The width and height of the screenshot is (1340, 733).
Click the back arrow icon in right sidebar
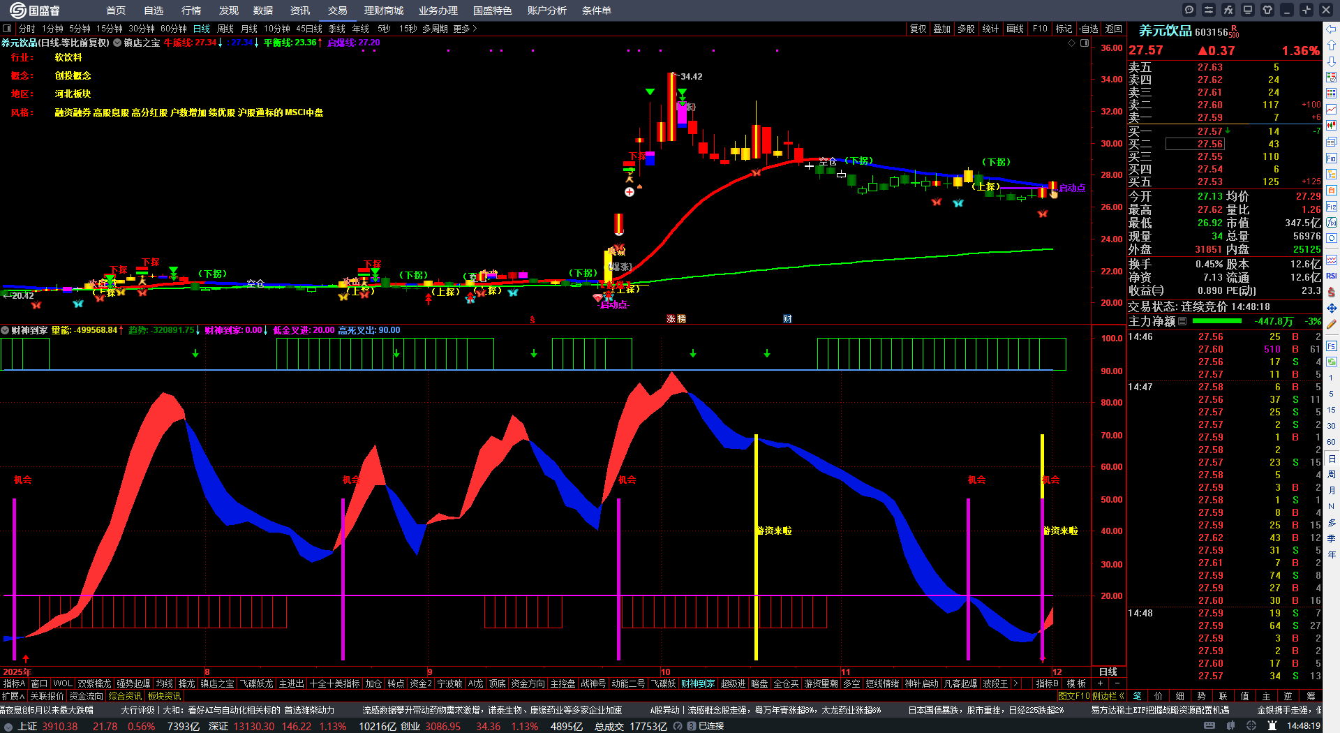[1332, 29]
